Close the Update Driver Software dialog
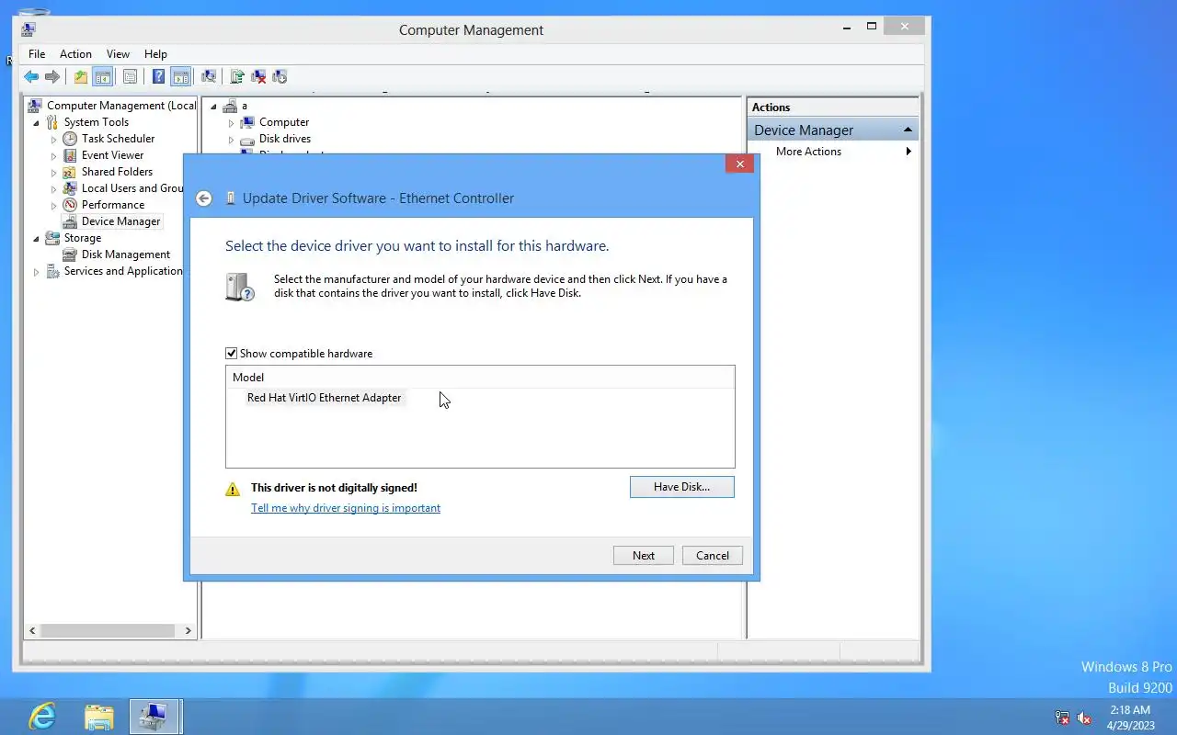The width and height of the screenshot is (1177, 735). [x=739, y=164]
